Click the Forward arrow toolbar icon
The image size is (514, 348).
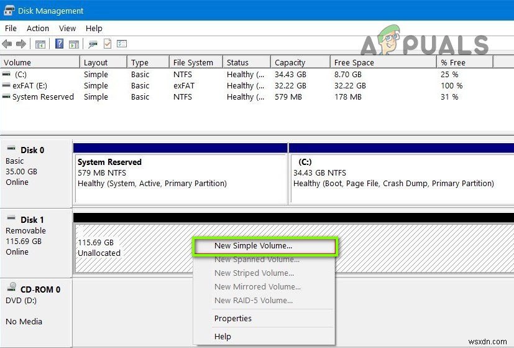(21, 44)
